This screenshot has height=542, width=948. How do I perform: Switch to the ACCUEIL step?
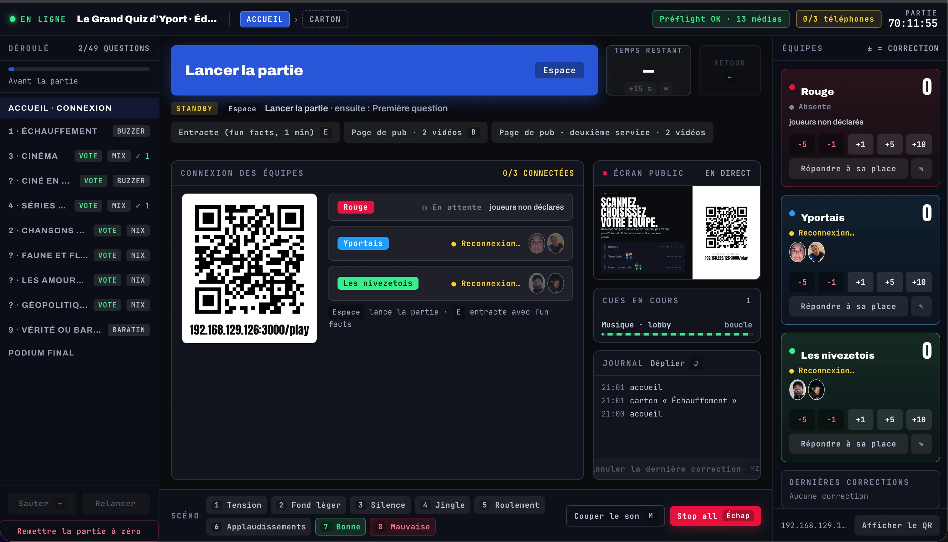point(265,19)
